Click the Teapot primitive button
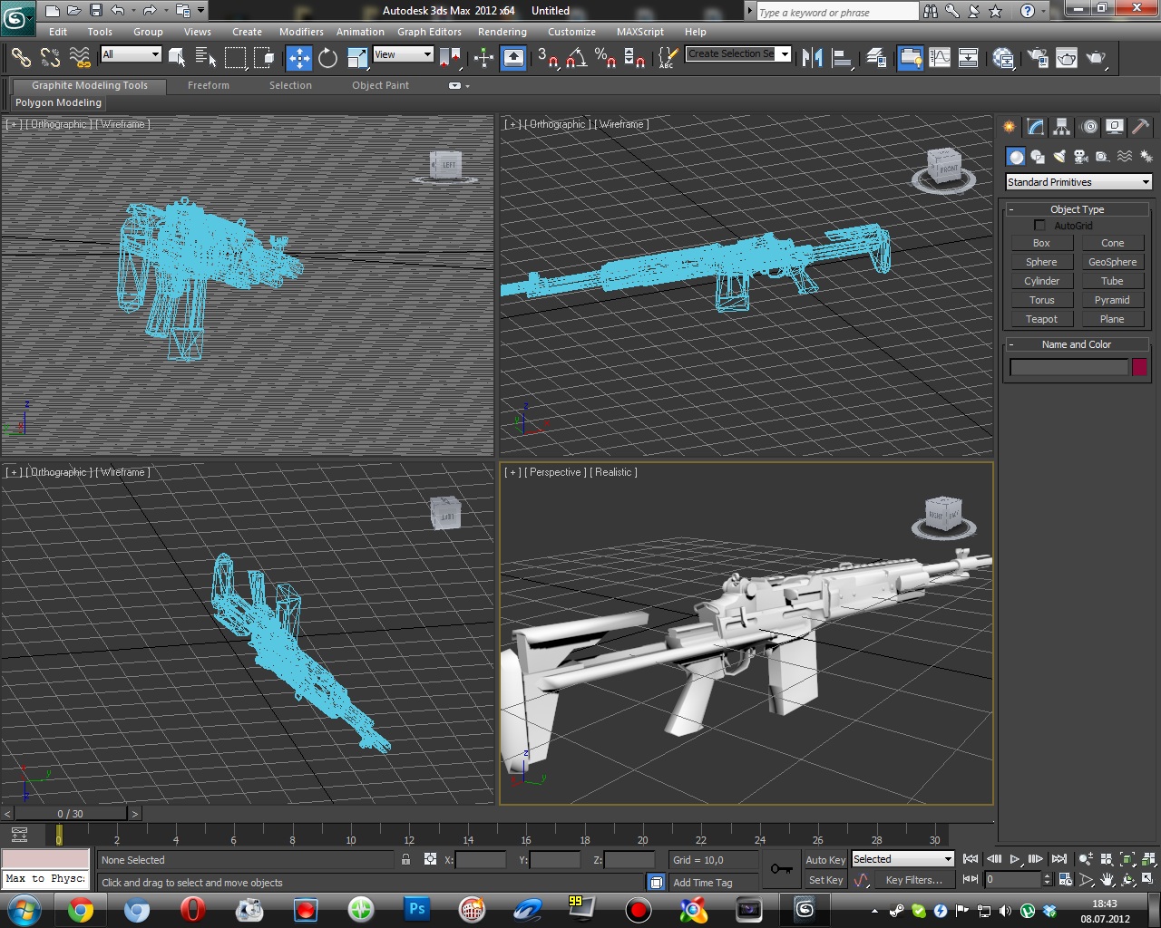The image size is (1161, 928). click(1041, 319)
